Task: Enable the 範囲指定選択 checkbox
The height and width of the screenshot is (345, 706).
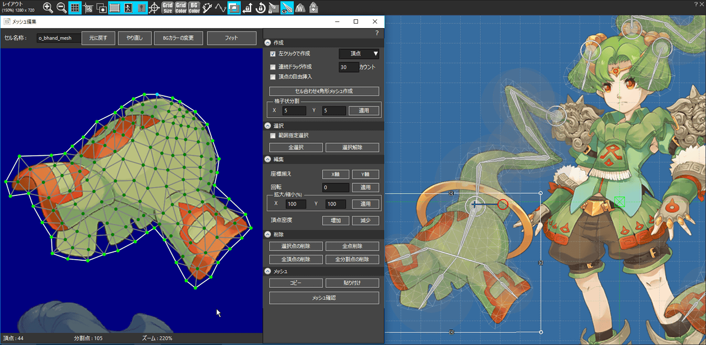Action: pyautogui.click(x=272, y=135)
